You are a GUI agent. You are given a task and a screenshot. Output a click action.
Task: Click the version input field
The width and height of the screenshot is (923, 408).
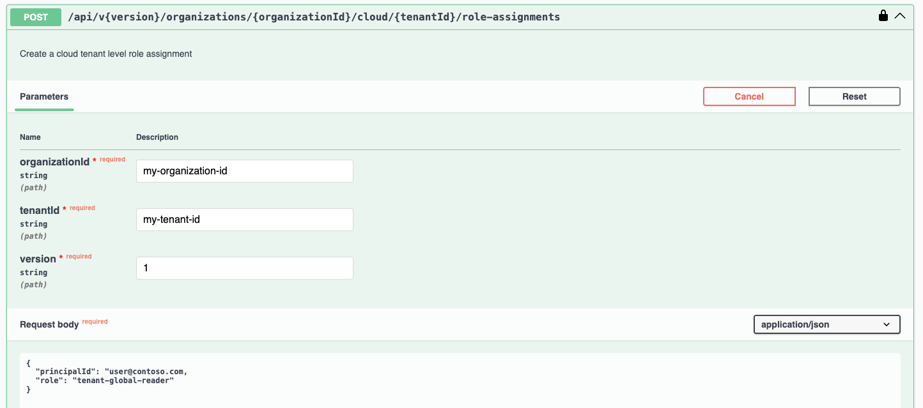244,268
